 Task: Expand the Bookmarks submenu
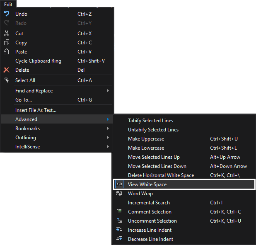tap(27, 129)
